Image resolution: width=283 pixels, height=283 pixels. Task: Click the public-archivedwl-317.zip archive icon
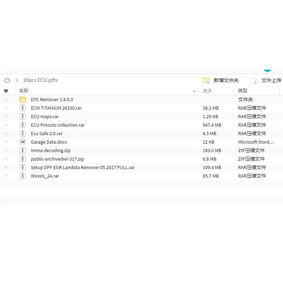point(23,159)
